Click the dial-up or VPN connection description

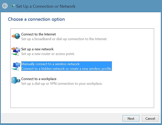pos(62,84)
